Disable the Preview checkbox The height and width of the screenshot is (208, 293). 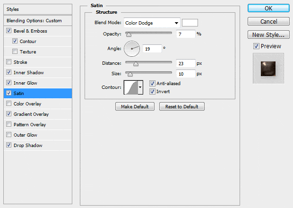click(256, 46)
